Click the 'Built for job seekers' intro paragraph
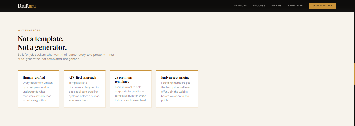Screen dimensions: 355x126 [x=66, y=57]
